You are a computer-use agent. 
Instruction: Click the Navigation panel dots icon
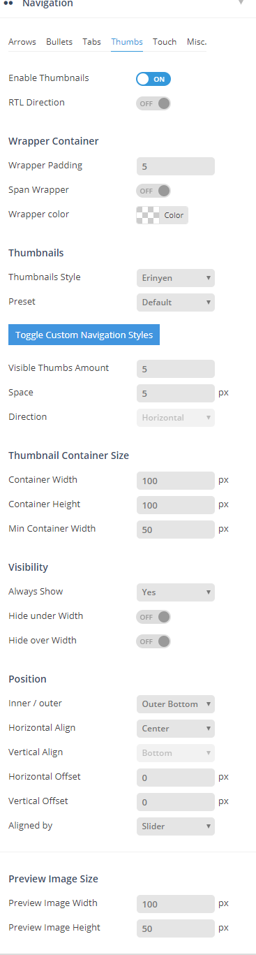click(9, 3)
